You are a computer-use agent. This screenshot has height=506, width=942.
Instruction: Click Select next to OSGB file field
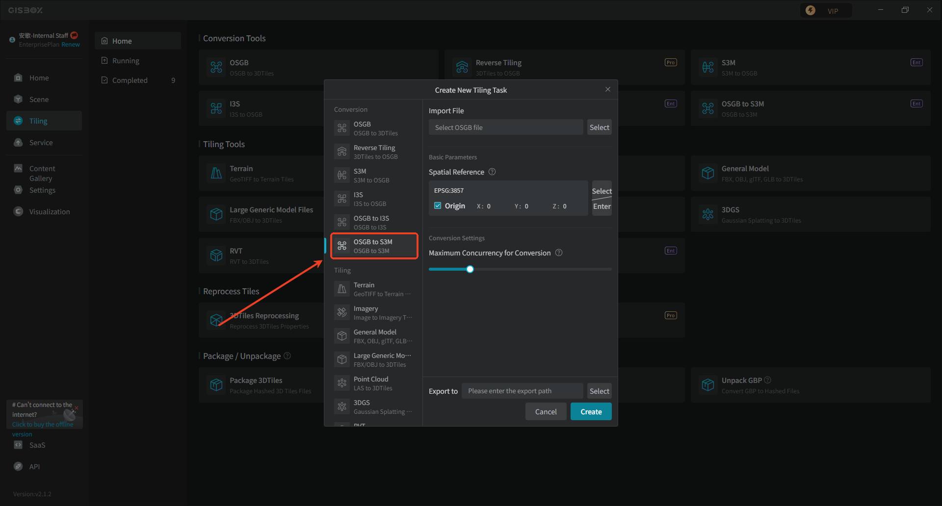pos(599,127)
